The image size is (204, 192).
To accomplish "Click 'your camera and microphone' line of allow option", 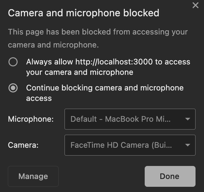I will pyautogui.click(x=80, y=72).
